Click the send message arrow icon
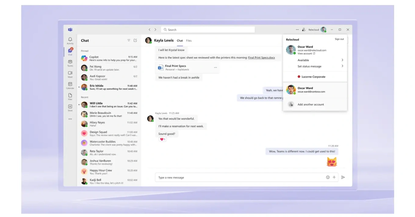Screen dimensions: 415x217 tap(343, 177)
